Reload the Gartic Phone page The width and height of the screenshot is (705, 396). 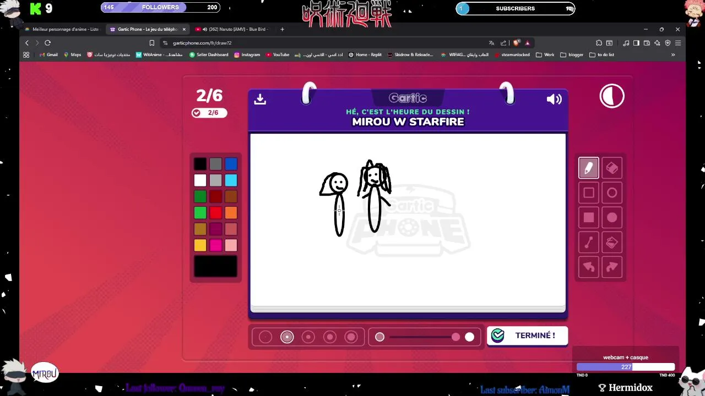click(x=47, y=43)
